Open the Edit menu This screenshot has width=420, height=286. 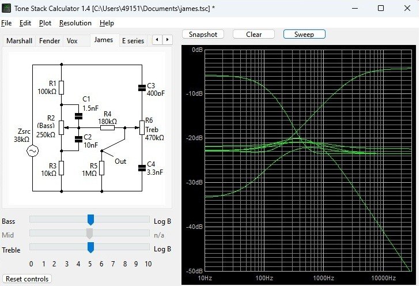[x=25, y=23]
